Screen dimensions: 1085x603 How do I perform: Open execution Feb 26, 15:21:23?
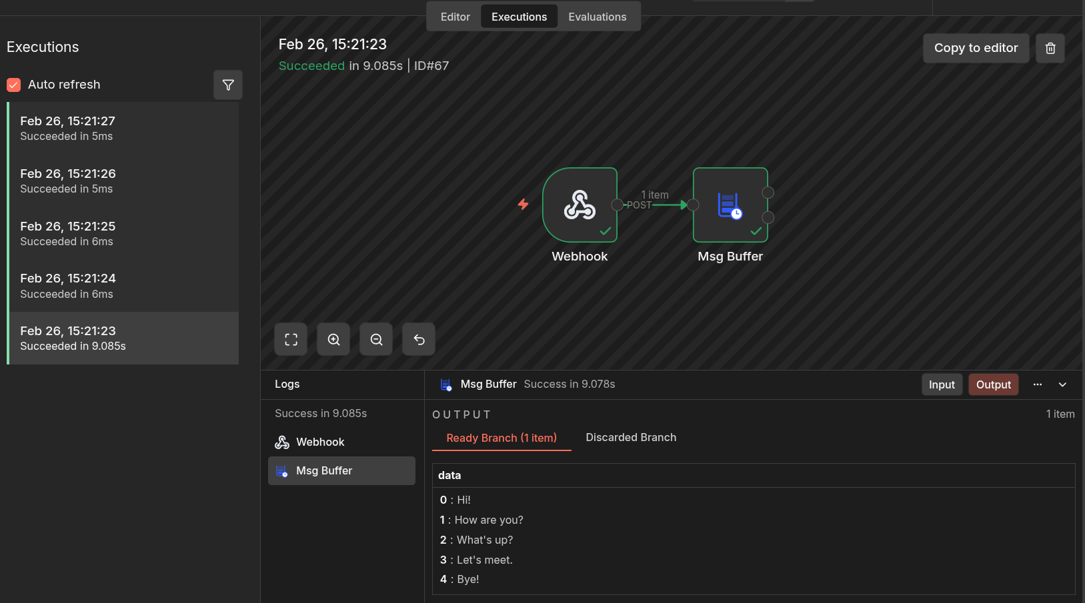[124, 338]
